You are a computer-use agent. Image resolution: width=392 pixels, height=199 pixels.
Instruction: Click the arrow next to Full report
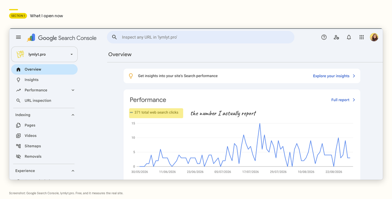click(354, 100)
